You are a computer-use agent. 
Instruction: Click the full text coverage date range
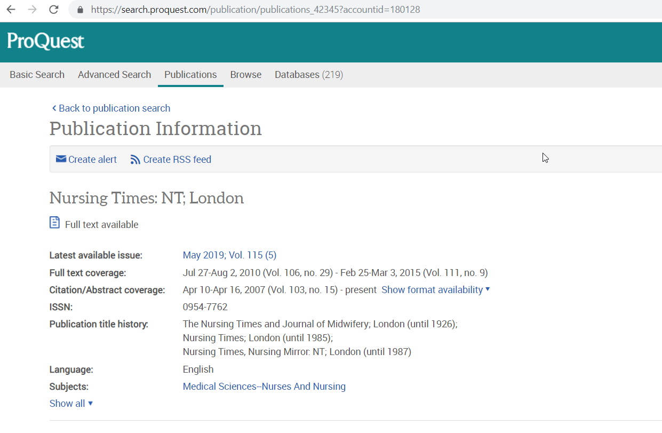336,273
